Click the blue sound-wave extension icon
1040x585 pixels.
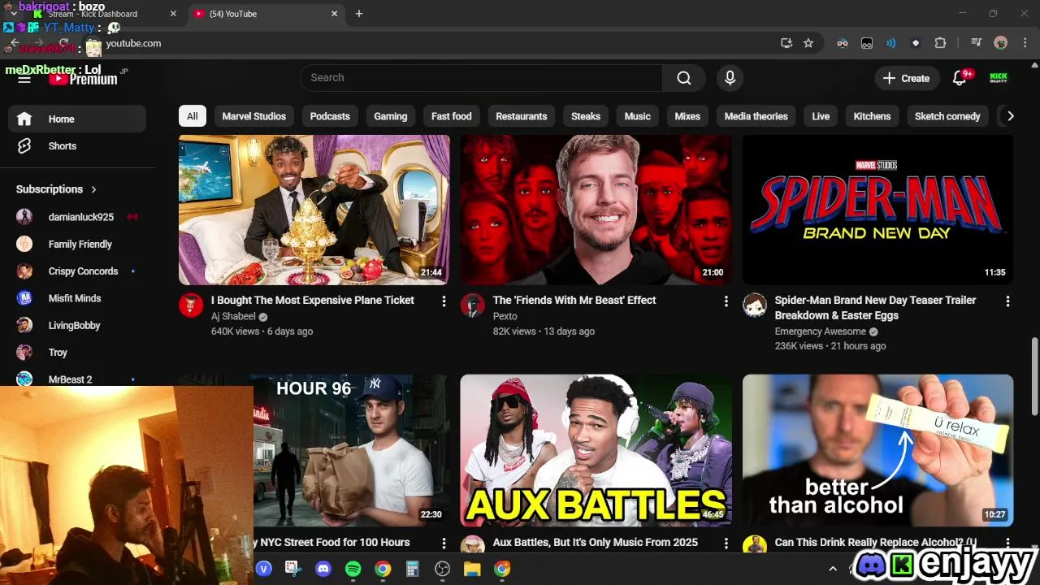[891, 43]
